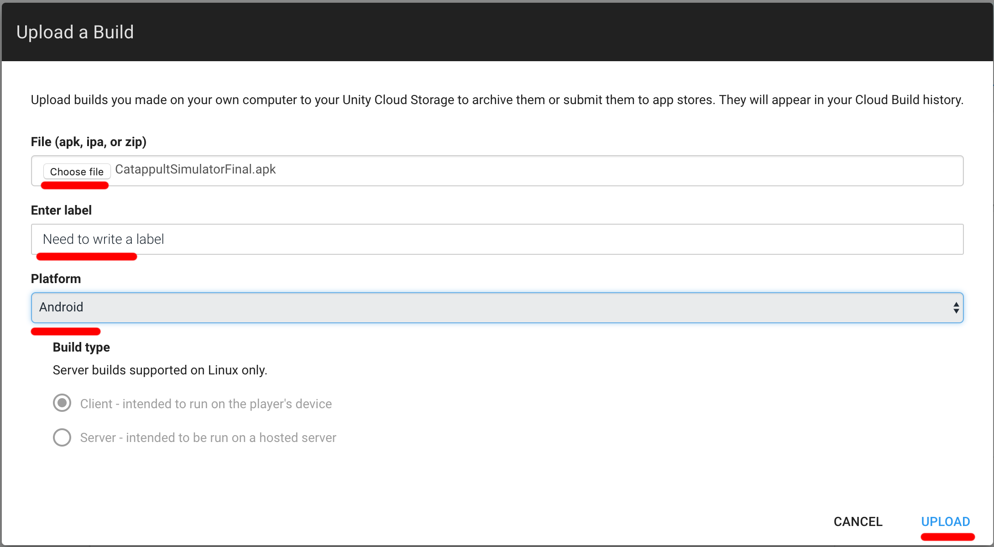Click 'Server builds supported on Linux only' text

point(160,370)
